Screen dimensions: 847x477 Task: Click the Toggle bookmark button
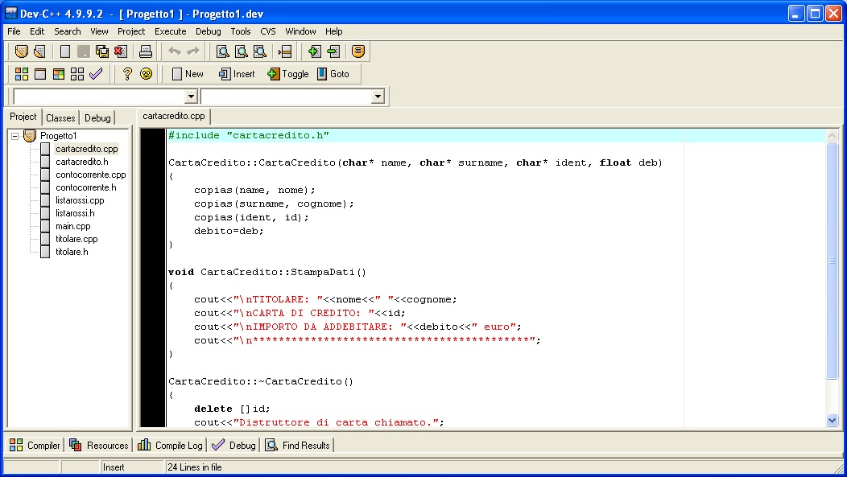(287, 74)
